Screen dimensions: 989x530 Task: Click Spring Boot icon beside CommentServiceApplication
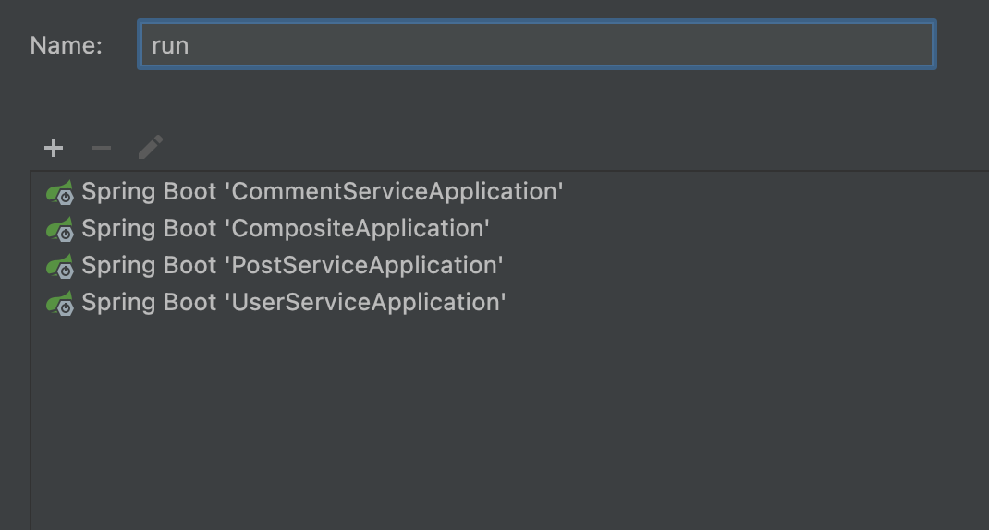(x=60, y=192)
